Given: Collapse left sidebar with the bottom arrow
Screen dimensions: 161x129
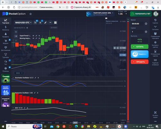Looking at the screenshot, I should point(6,121).
